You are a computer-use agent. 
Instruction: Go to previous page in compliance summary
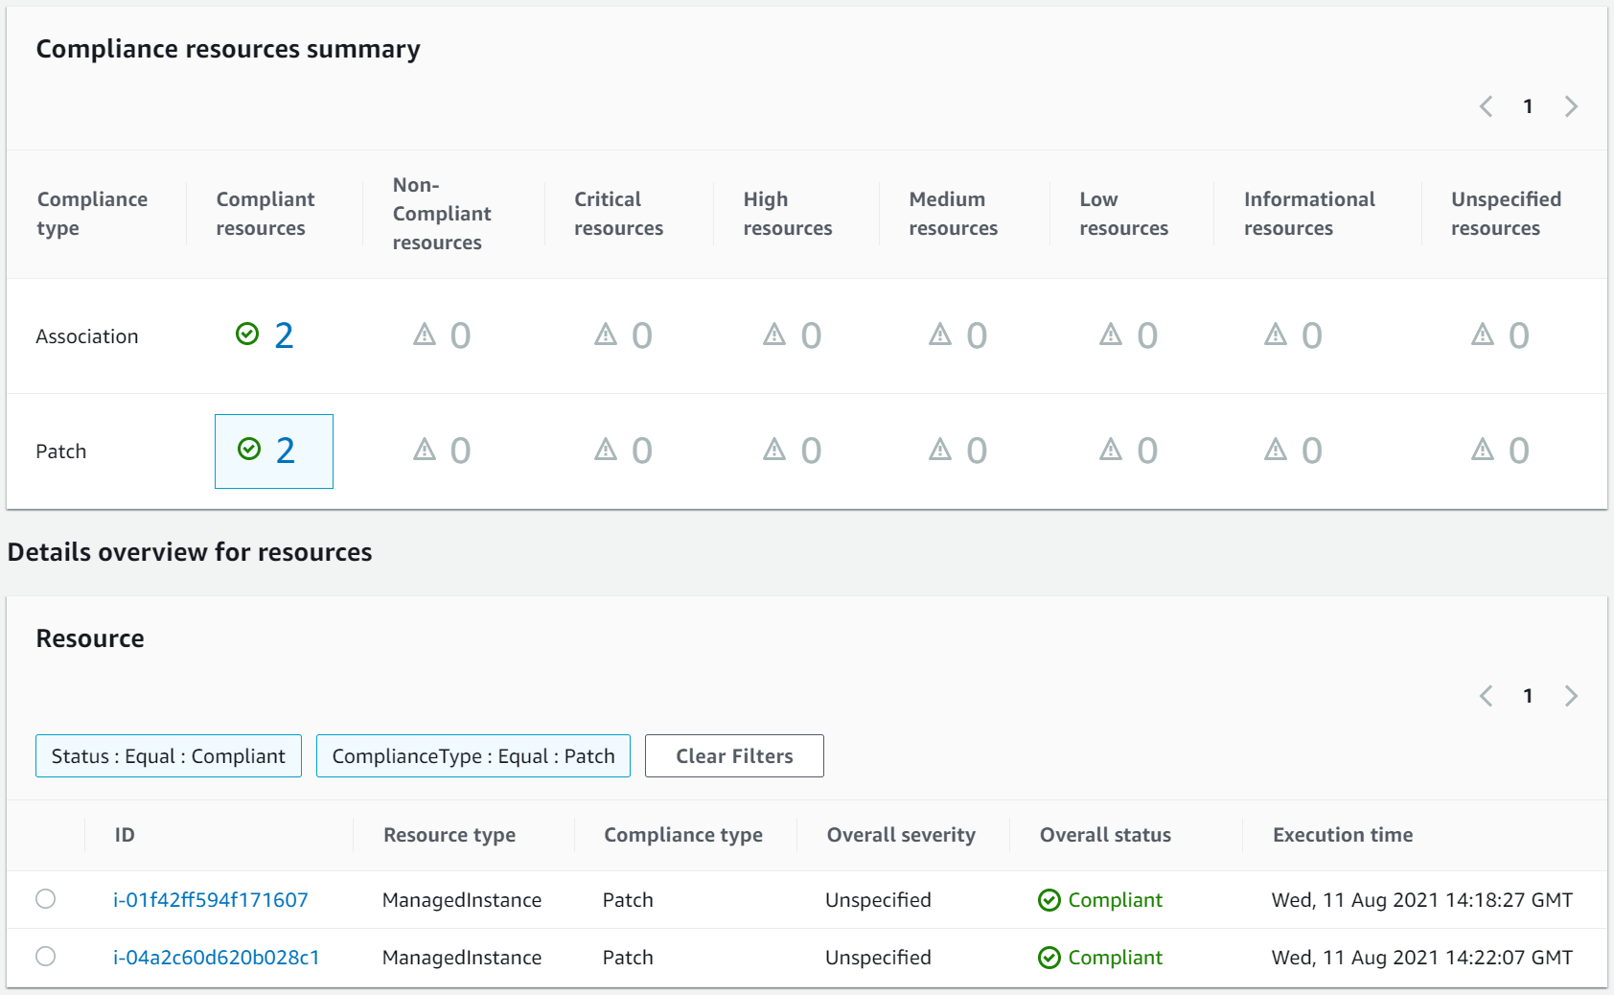(1486, 106)
